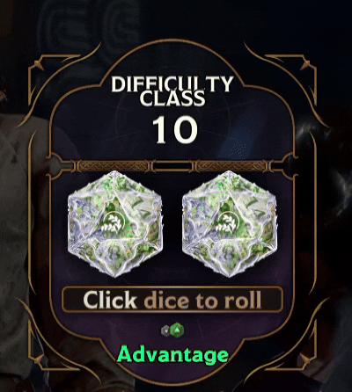352x392 pixels.
Task: Click the 'DIFFICULTY CLASS' heading
Action: (172, 91)
